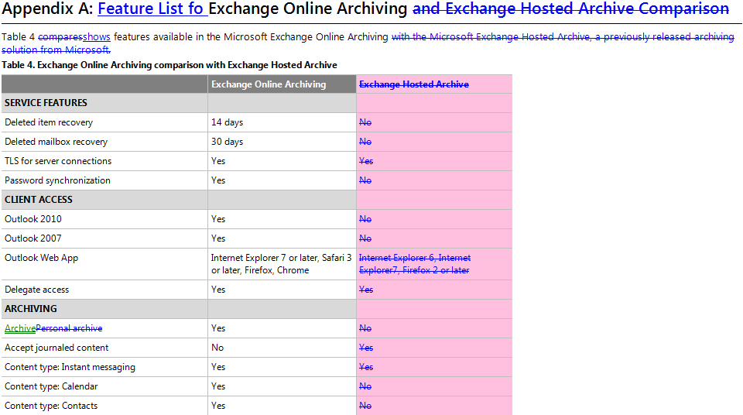The width and height of the screenshot is (743, 415).
Task: Click struck-through "No" in the Archive row
Action: [x=365, y=328]
